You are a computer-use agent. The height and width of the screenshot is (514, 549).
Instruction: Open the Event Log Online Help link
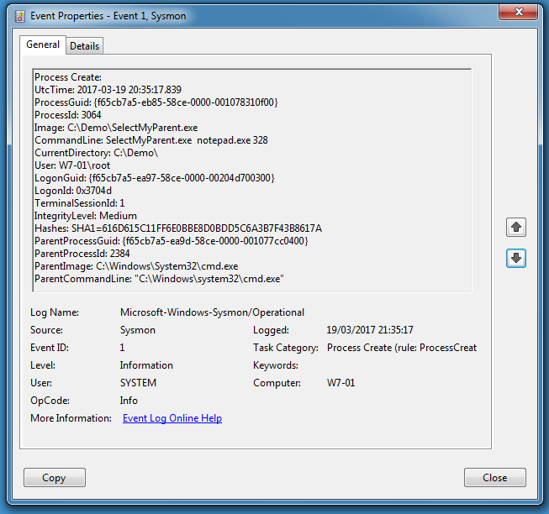[172, 418]
